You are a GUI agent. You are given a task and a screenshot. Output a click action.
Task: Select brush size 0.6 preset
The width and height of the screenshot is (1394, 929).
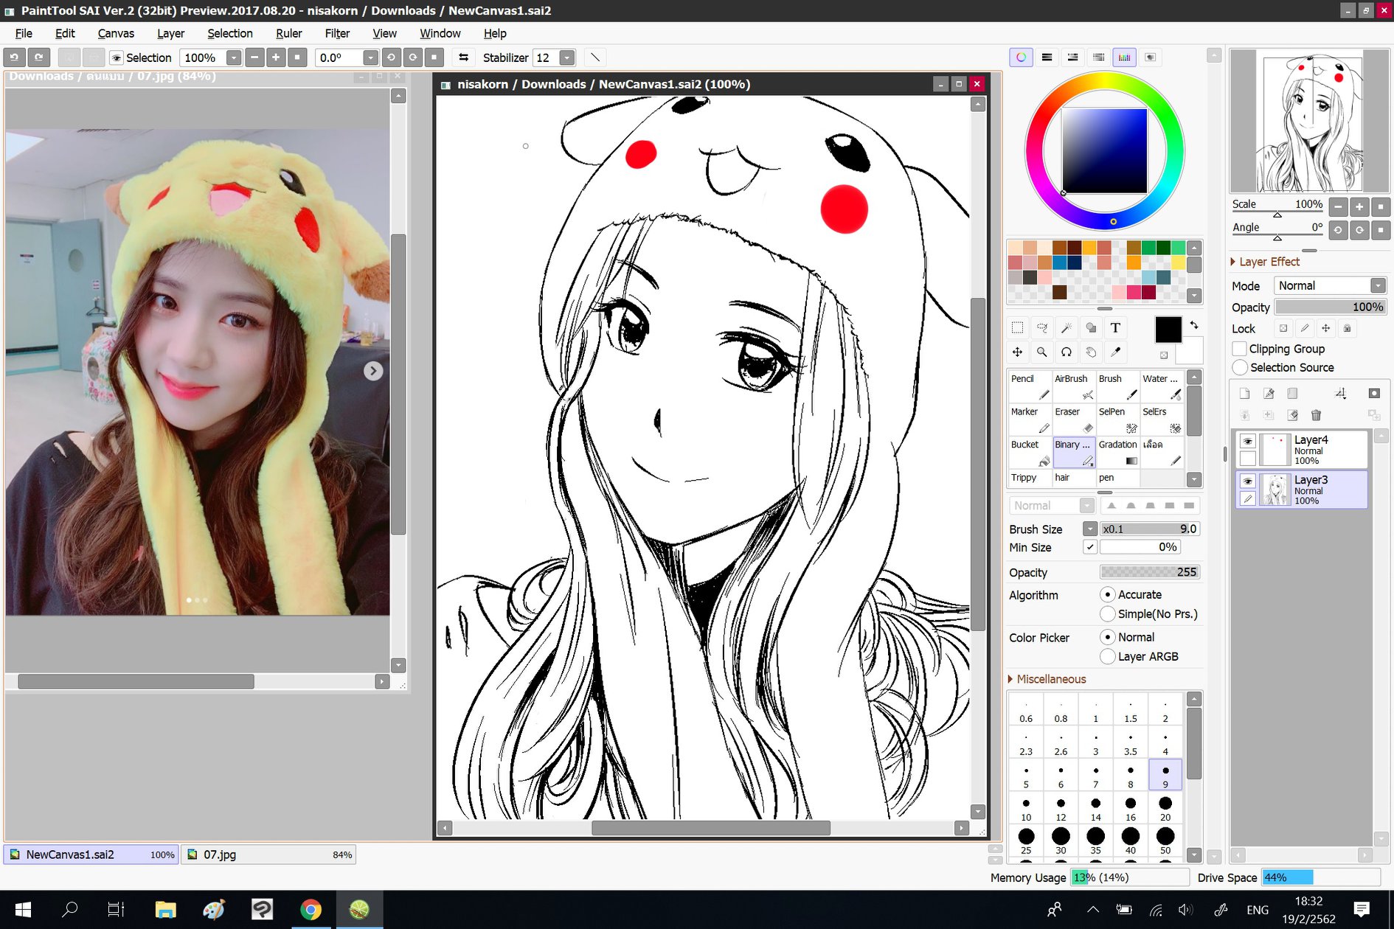pos(1025,709)
